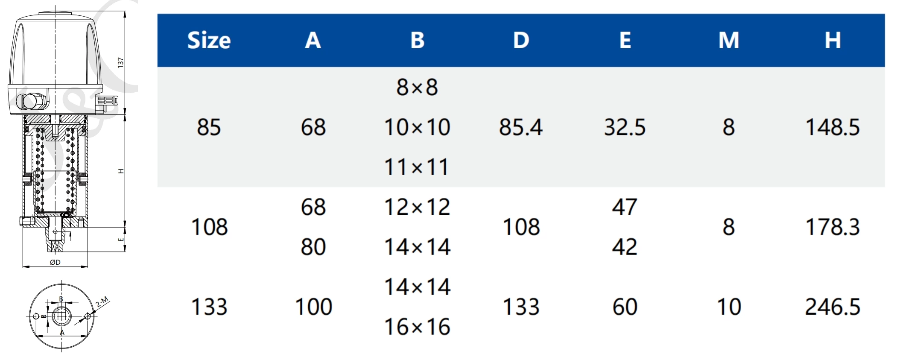The width and height of the screenshot is (906, 357).
Task: Click the 246.5 height value
Action: coord(833,307)
